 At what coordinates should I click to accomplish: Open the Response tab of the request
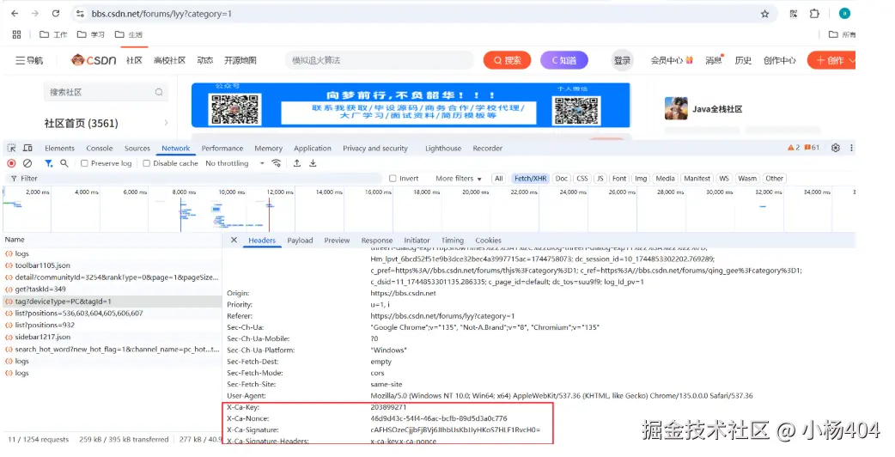coord(377,241)
